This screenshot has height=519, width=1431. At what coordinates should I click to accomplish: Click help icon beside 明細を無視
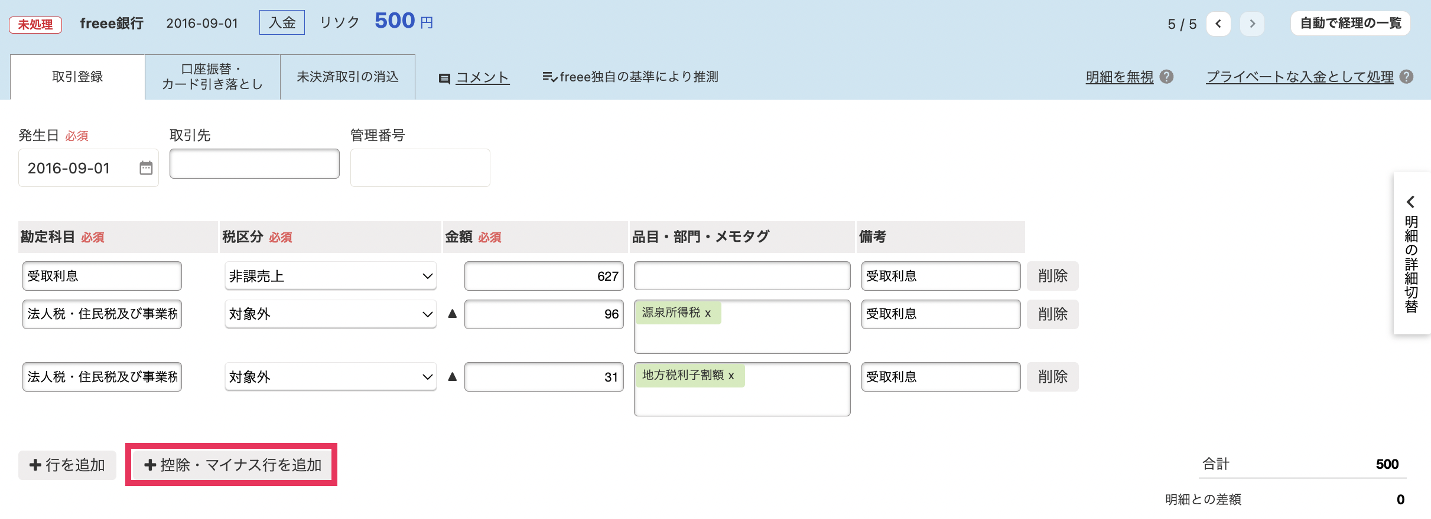pos(1166,77)
